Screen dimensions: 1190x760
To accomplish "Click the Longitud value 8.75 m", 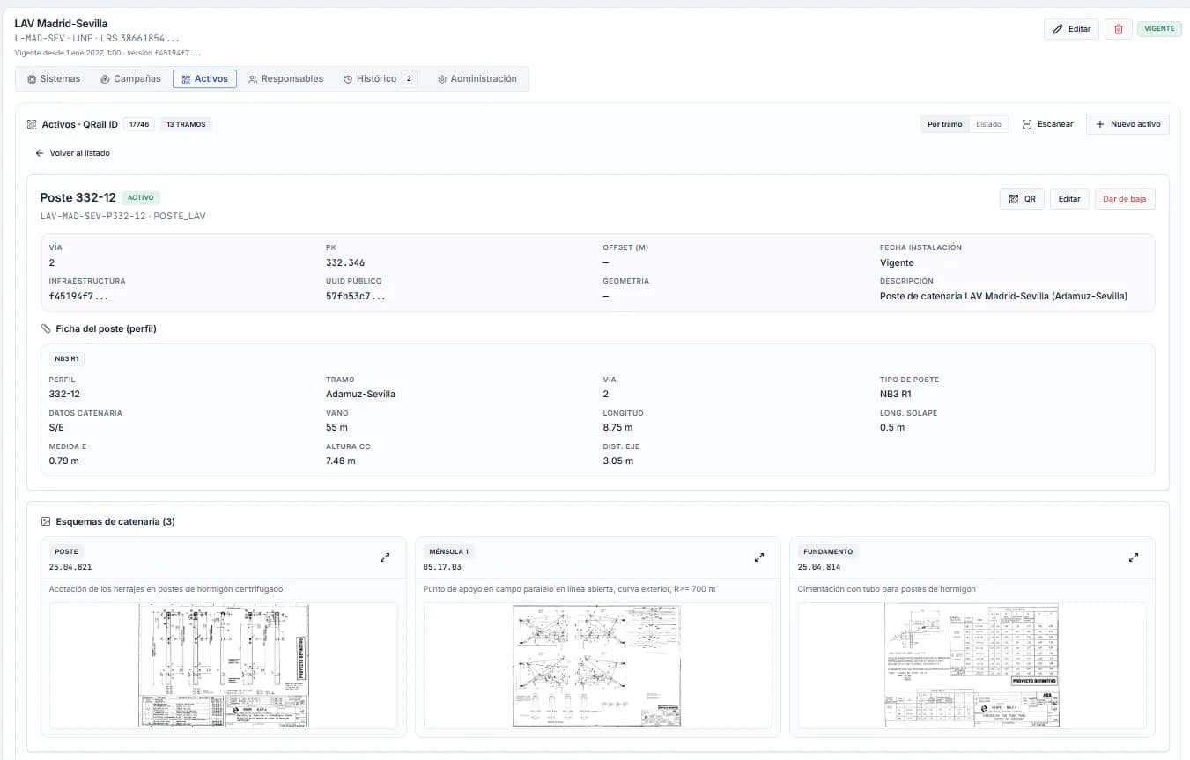I will (618, 427).
